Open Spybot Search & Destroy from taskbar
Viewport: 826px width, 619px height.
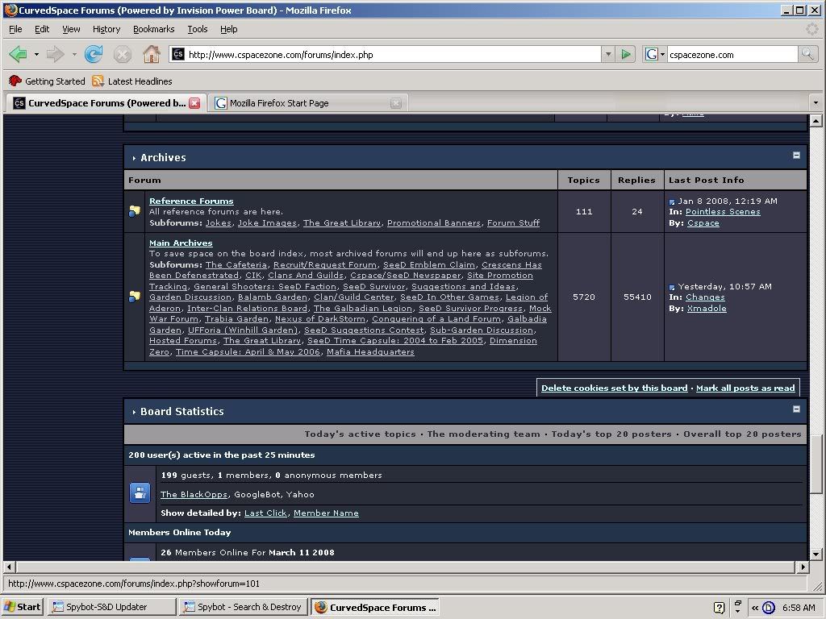click(242, 608)
